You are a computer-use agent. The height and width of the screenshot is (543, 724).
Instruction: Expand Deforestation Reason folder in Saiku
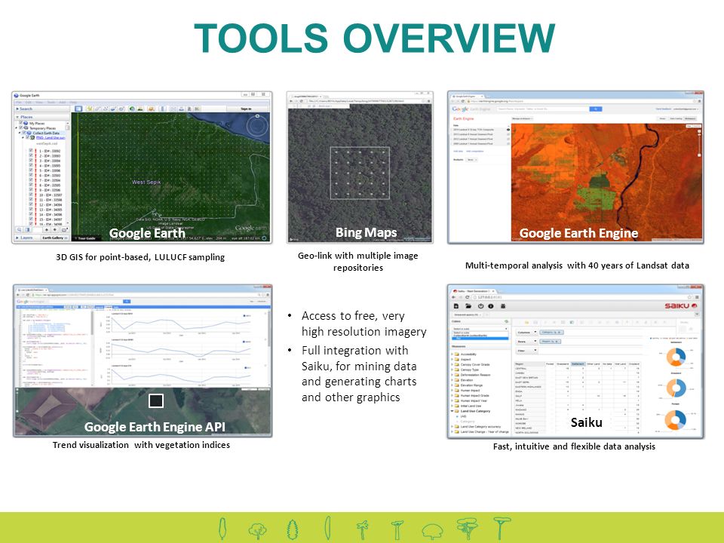(x=452, y=375)
